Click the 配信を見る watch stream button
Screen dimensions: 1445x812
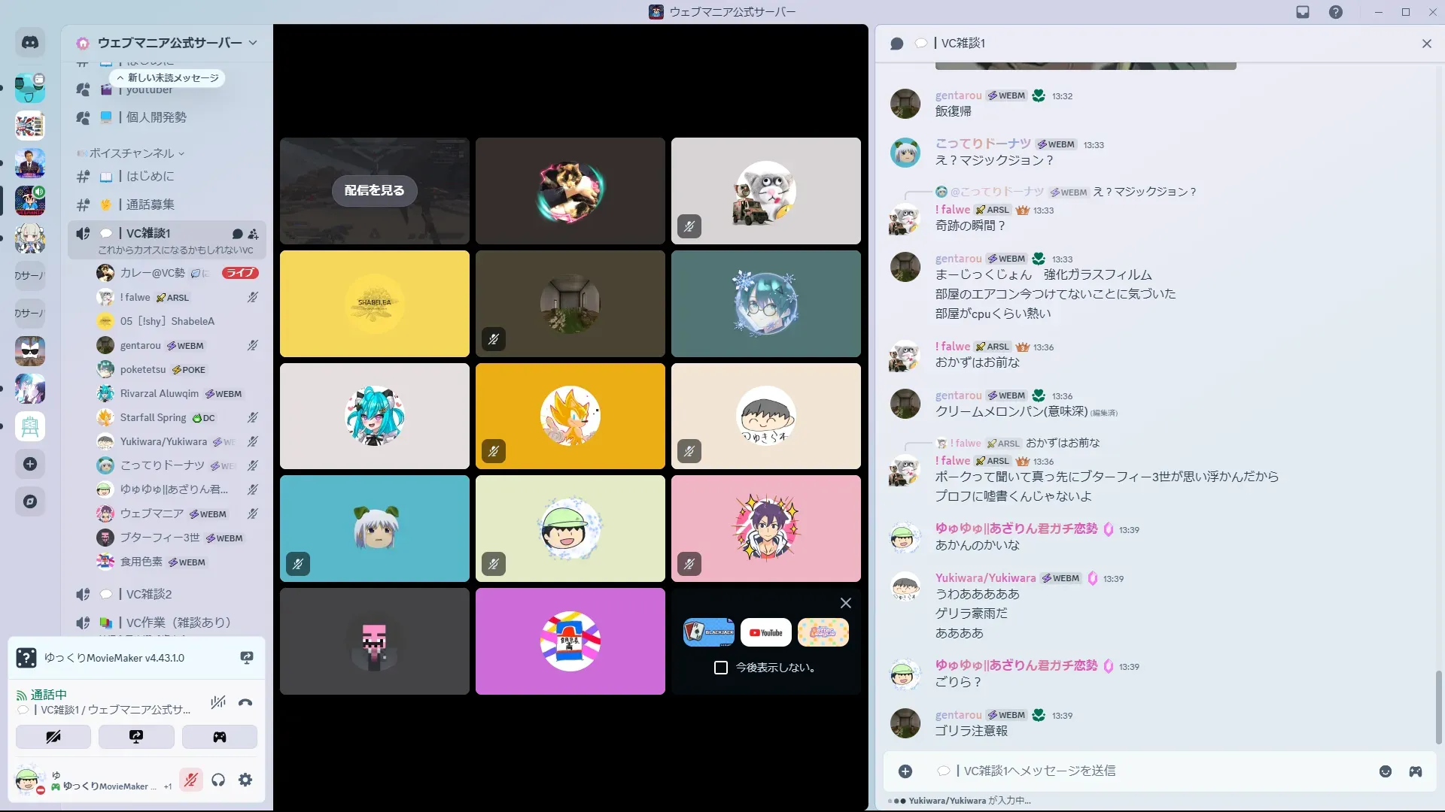tap(374, 190)
